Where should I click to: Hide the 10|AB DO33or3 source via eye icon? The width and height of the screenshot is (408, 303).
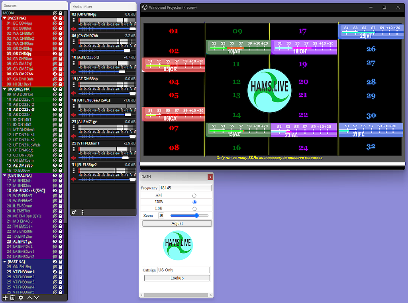(x=55, y=109)
